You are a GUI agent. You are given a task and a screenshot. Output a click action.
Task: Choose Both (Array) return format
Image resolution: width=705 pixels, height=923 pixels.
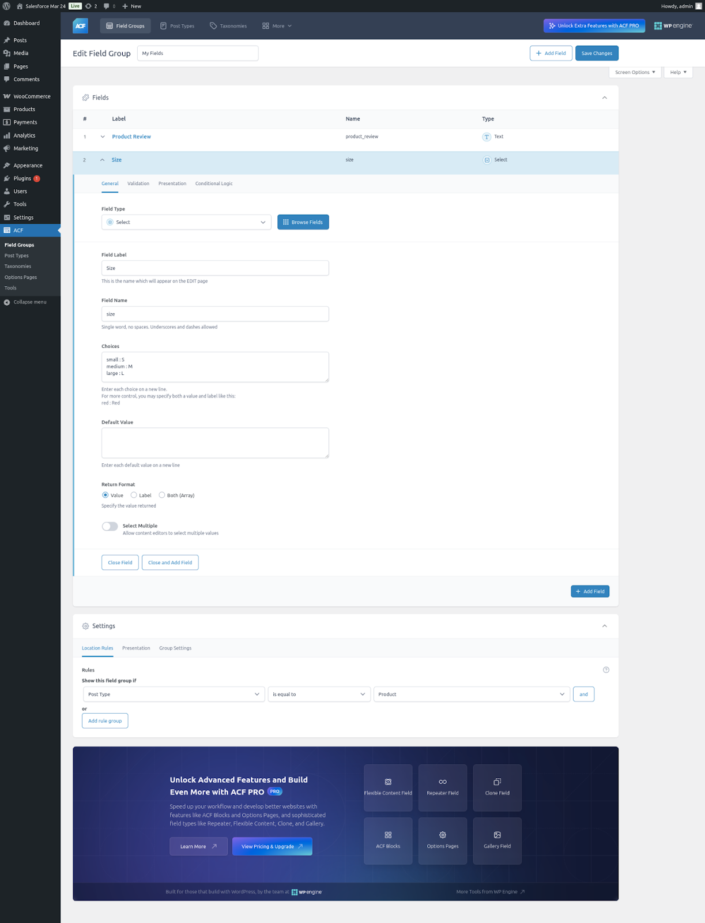click(x=162, y=495)
